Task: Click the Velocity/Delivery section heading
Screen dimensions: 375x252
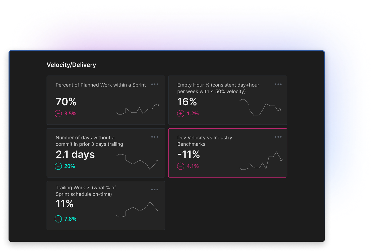Action: coord(71,65)
